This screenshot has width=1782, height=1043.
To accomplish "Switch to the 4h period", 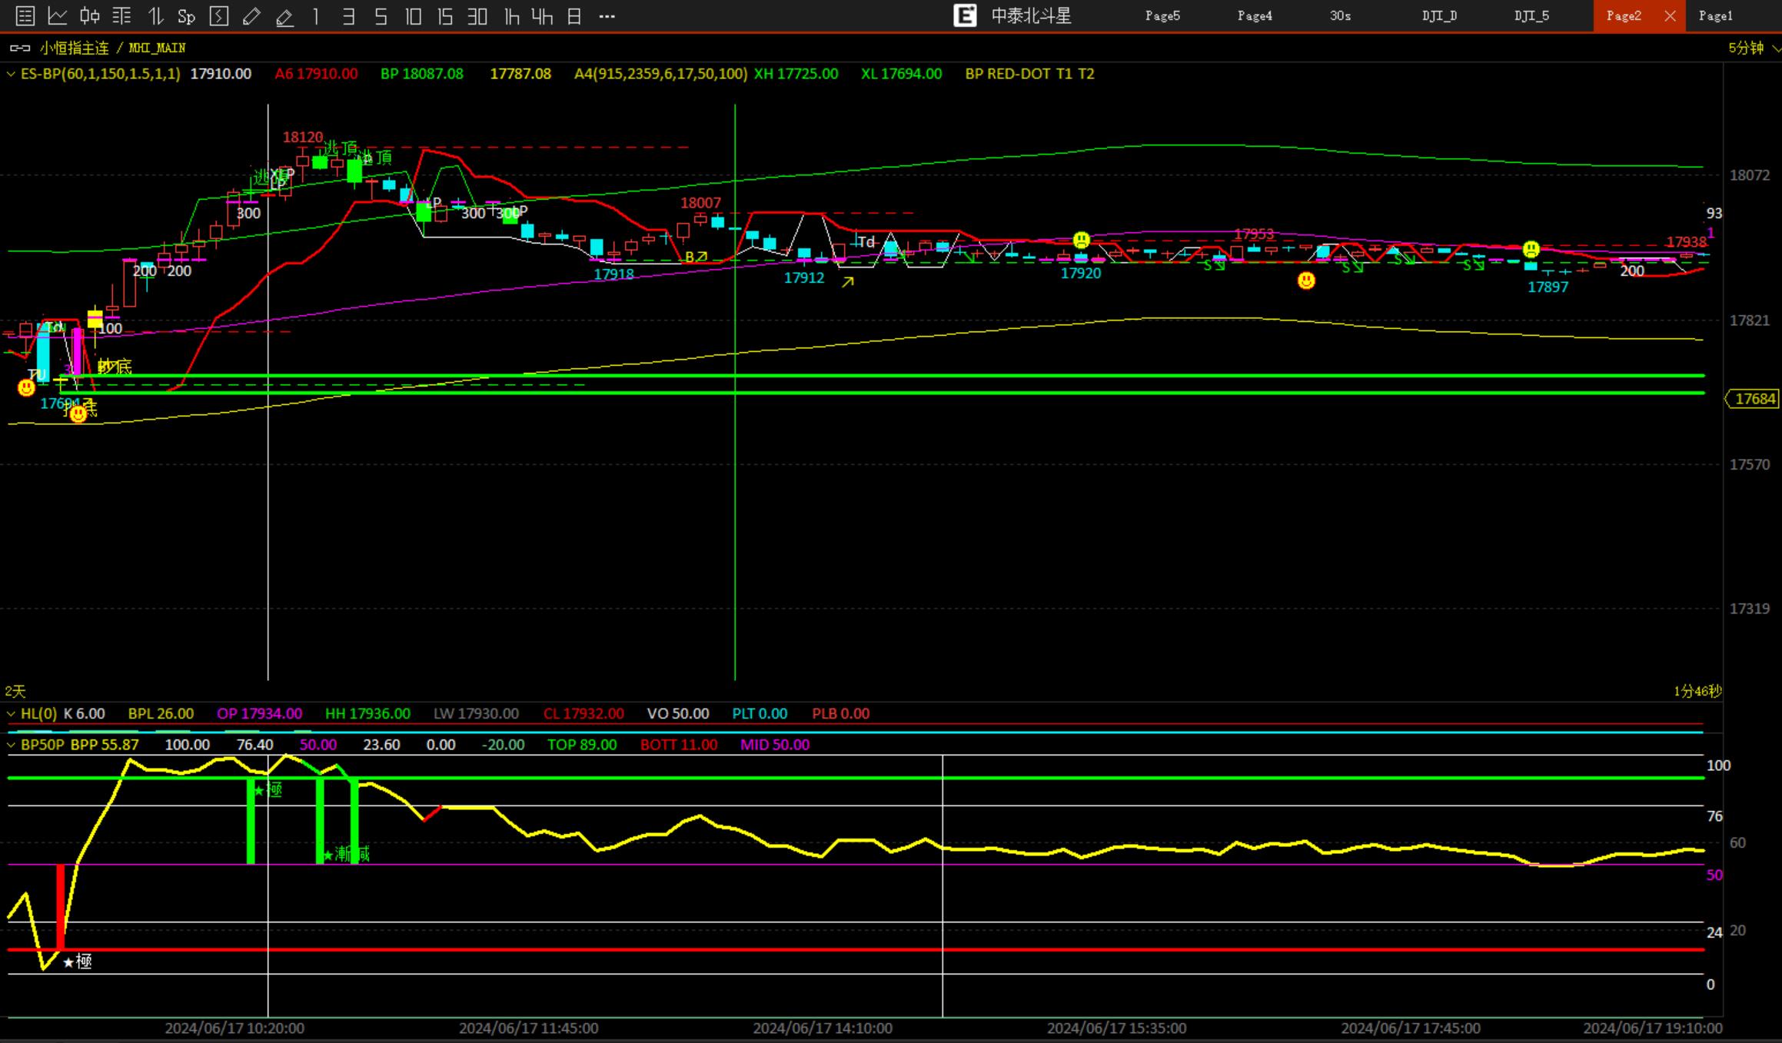I will pyautogui.click(x=542, y=16).
